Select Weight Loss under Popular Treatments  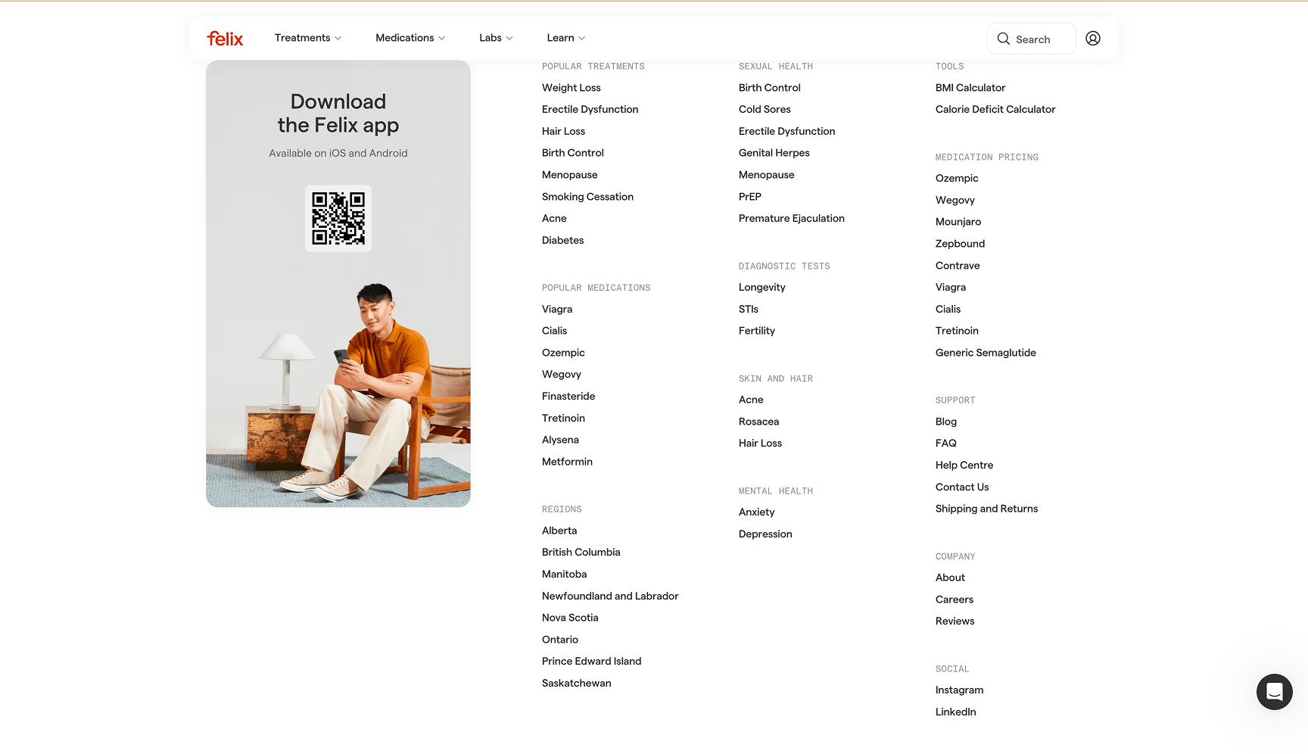click(571, 88)
